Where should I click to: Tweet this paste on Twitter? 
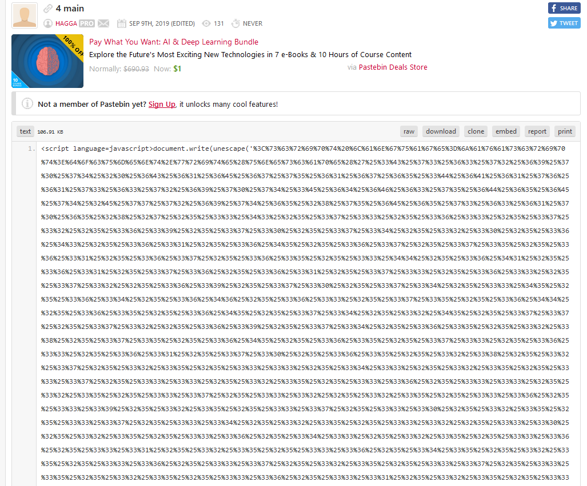pos(564,23)
